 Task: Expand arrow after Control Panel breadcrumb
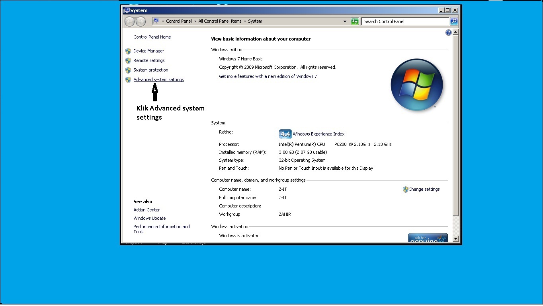tap(195, 21)
